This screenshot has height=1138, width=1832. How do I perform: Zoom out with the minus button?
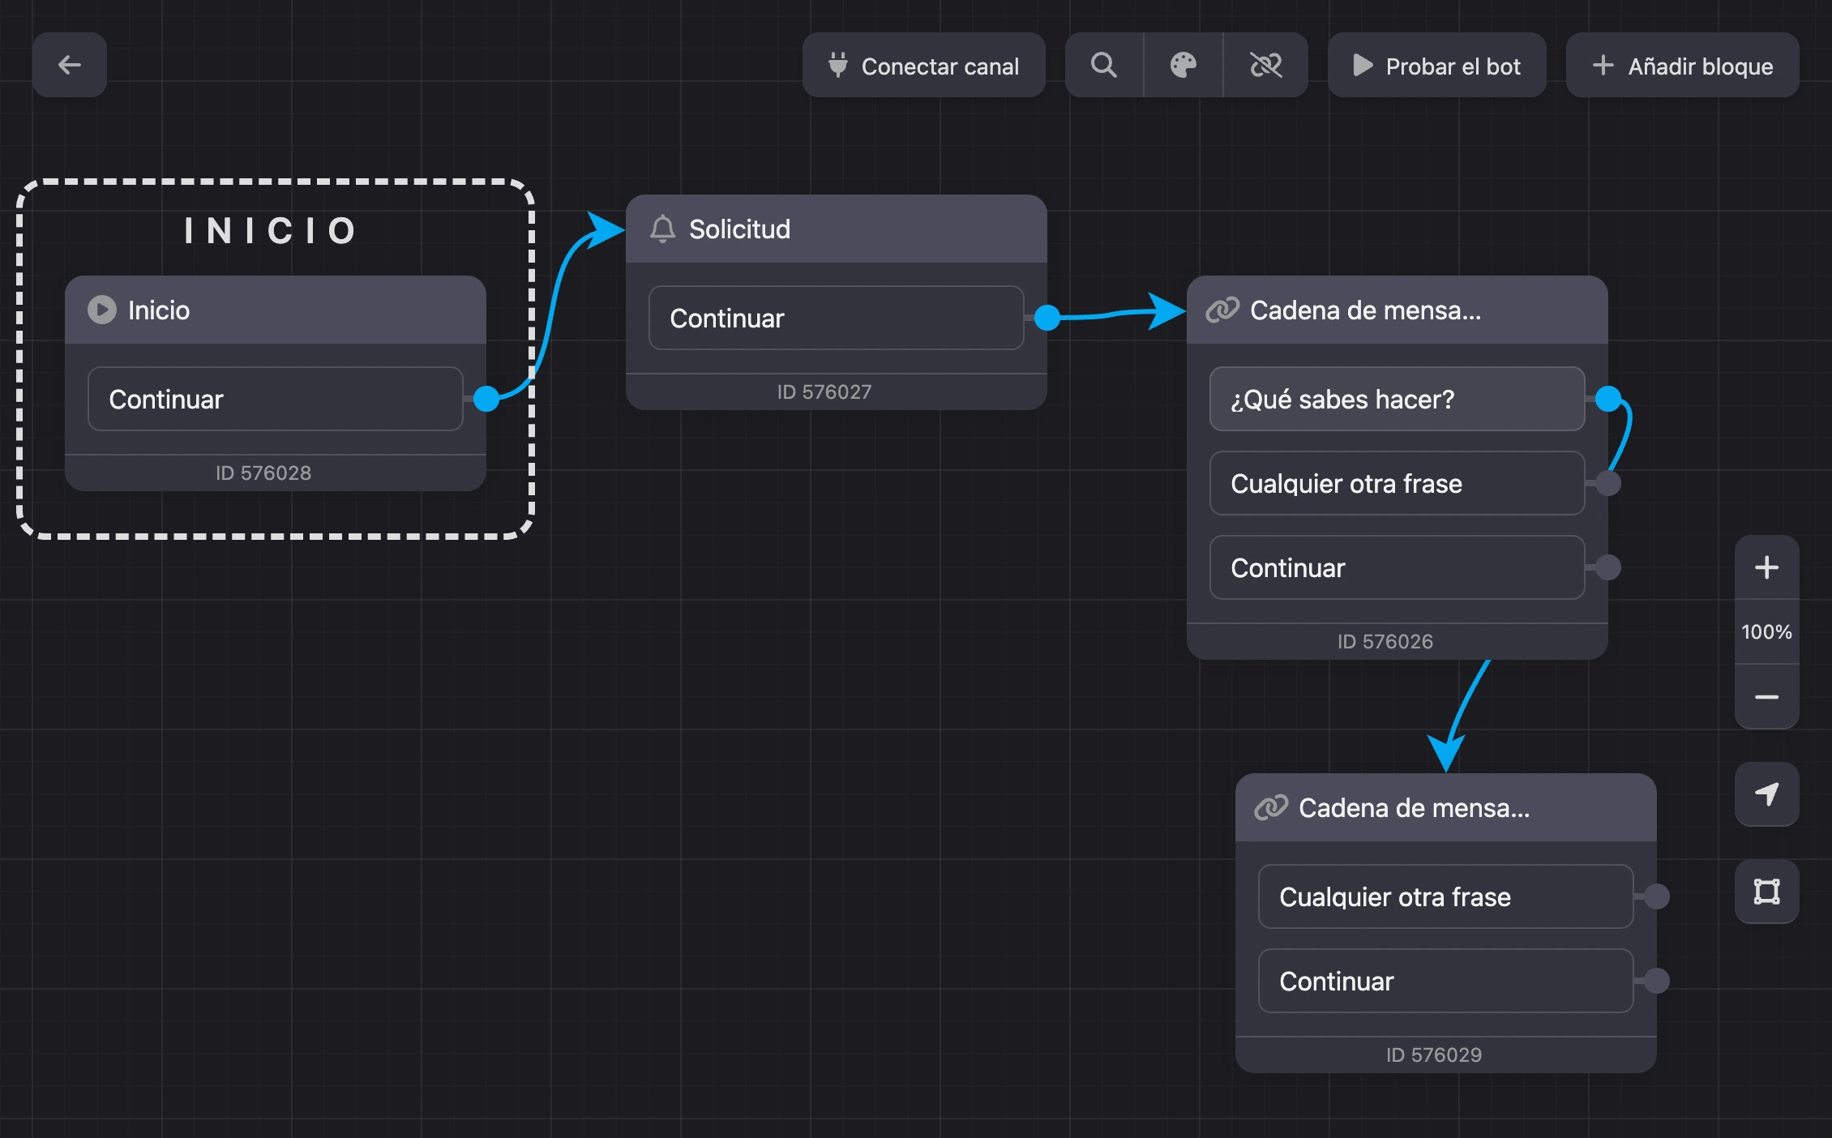point(1767,697)
